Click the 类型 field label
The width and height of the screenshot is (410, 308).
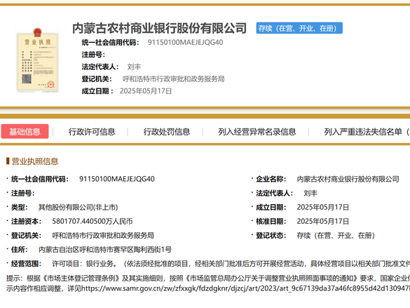pyautogui.click(x=20, y=207)
